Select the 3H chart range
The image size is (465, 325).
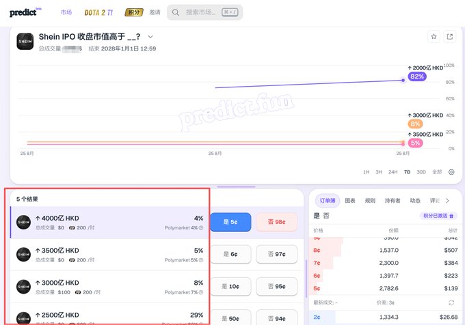coord(379,172)
